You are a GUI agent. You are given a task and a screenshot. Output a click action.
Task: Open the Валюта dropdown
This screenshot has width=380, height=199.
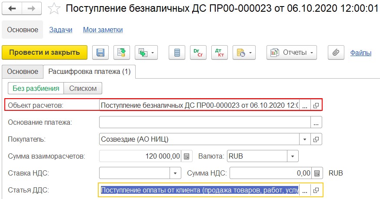(x=293, y=156)
